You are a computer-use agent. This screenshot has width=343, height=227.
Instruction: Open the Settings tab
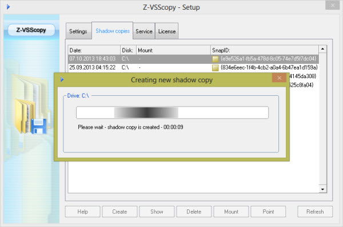click(x=78, y=31)
